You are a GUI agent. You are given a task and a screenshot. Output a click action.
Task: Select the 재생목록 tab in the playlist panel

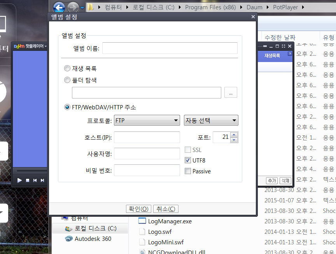coord(272,56)
